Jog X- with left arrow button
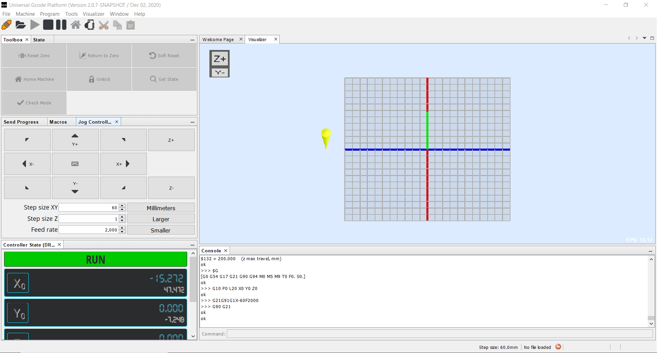The image size is (657, 353). pyautogui.click(x=27, y=164)
